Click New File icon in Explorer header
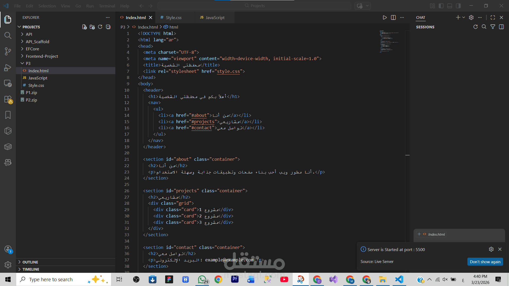Viewport: 509px width, 286px height. (84, 27)
